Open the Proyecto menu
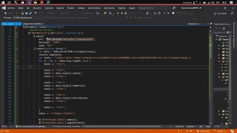 click(x=37, y=8)
